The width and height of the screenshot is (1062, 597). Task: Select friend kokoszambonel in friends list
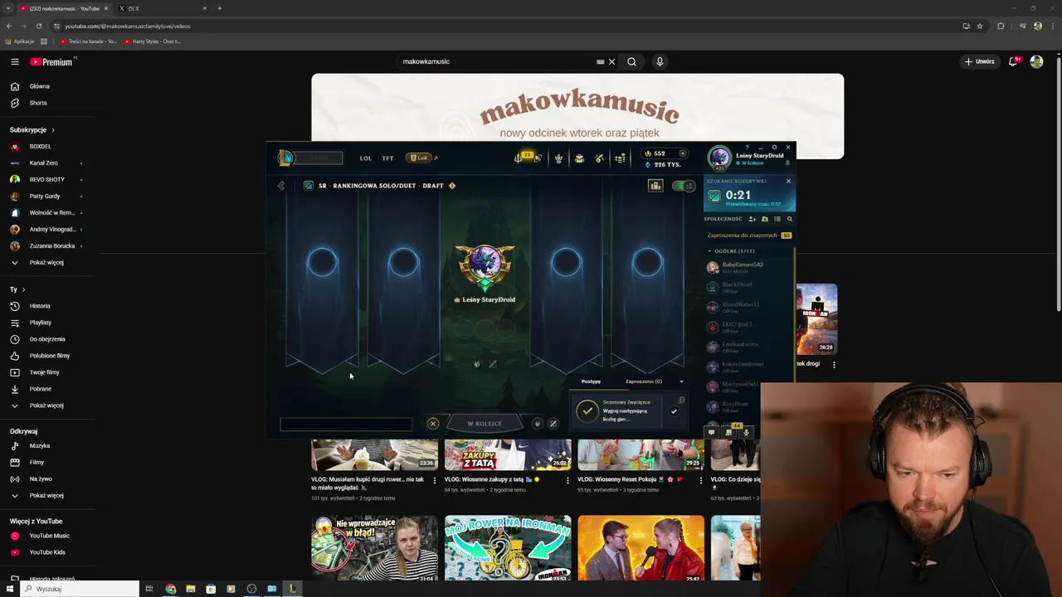749,366
